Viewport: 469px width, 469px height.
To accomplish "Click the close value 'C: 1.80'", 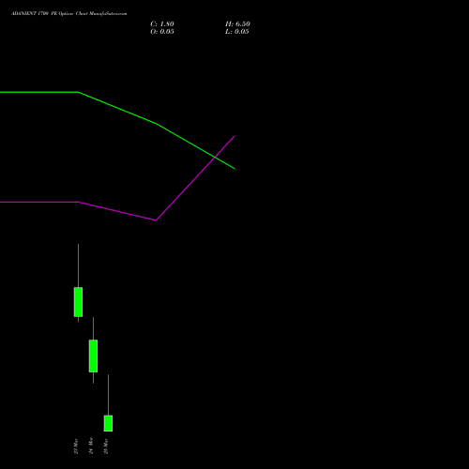I will 162,24.
